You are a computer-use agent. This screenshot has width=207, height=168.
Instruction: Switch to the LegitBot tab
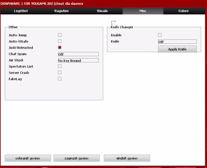click(x=21, y=11)
